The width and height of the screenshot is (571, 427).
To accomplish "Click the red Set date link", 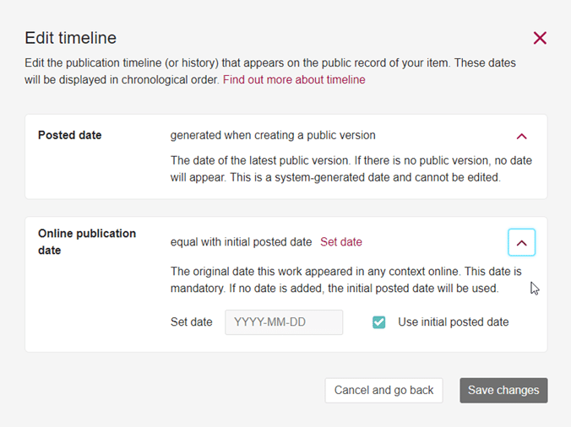I will (x=341, y=242).
